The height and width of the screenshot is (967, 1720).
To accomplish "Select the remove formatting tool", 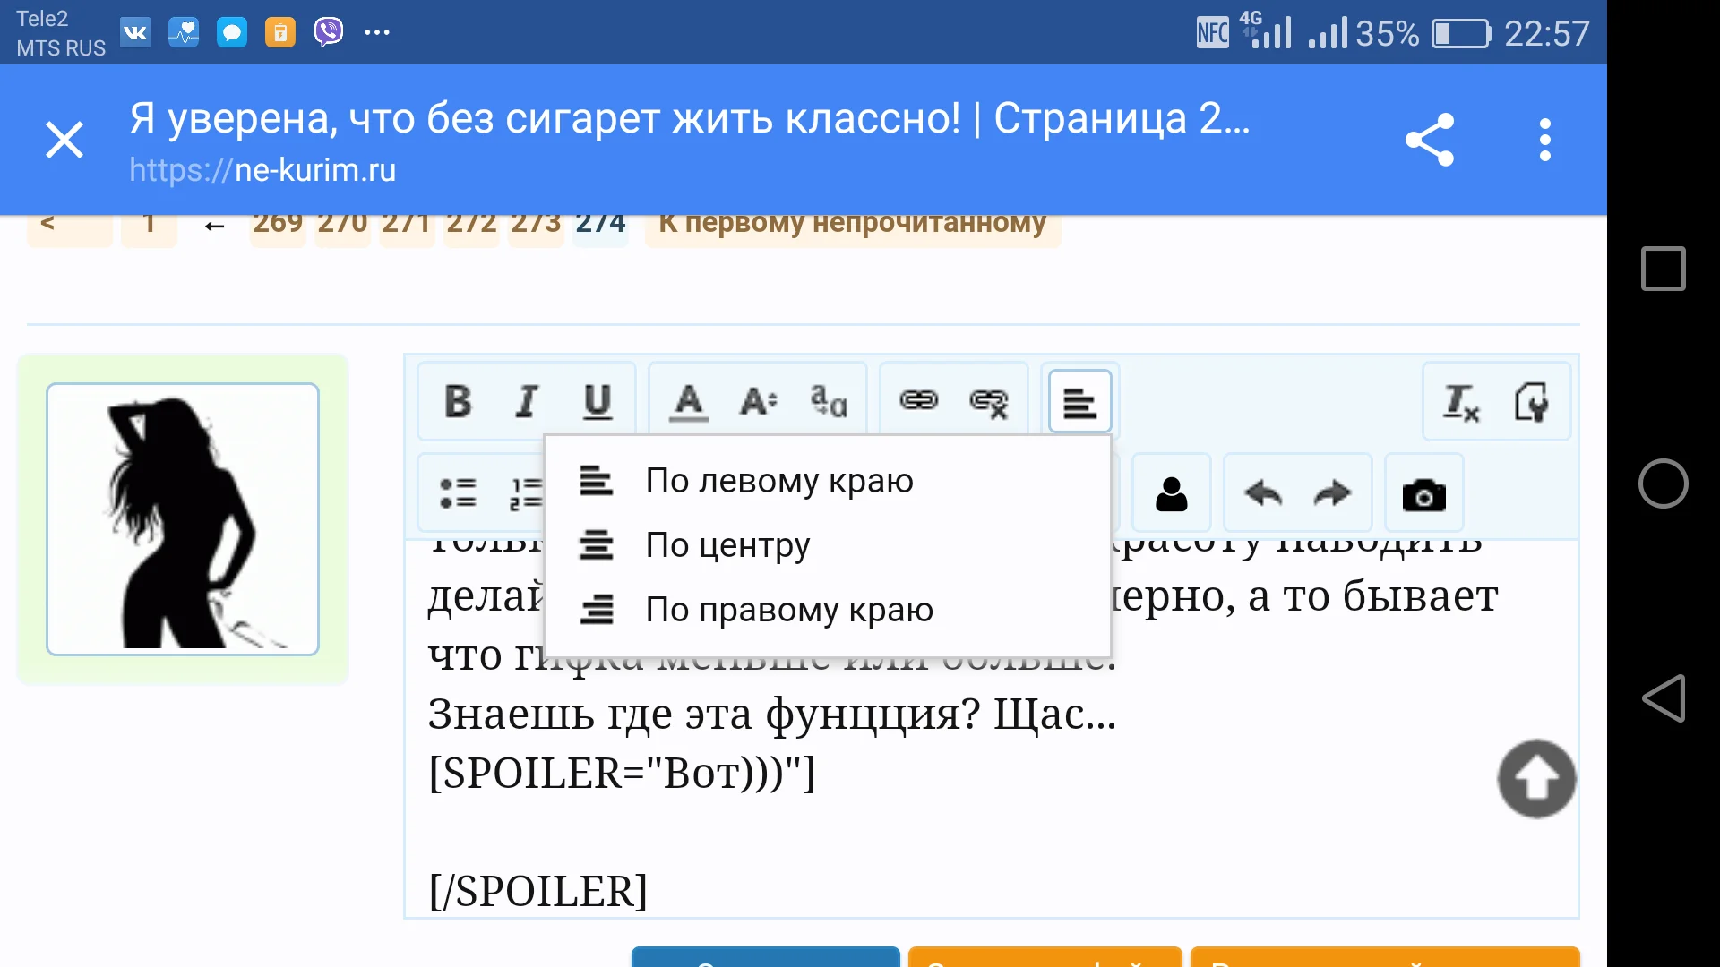I will tap(1459, 401).
